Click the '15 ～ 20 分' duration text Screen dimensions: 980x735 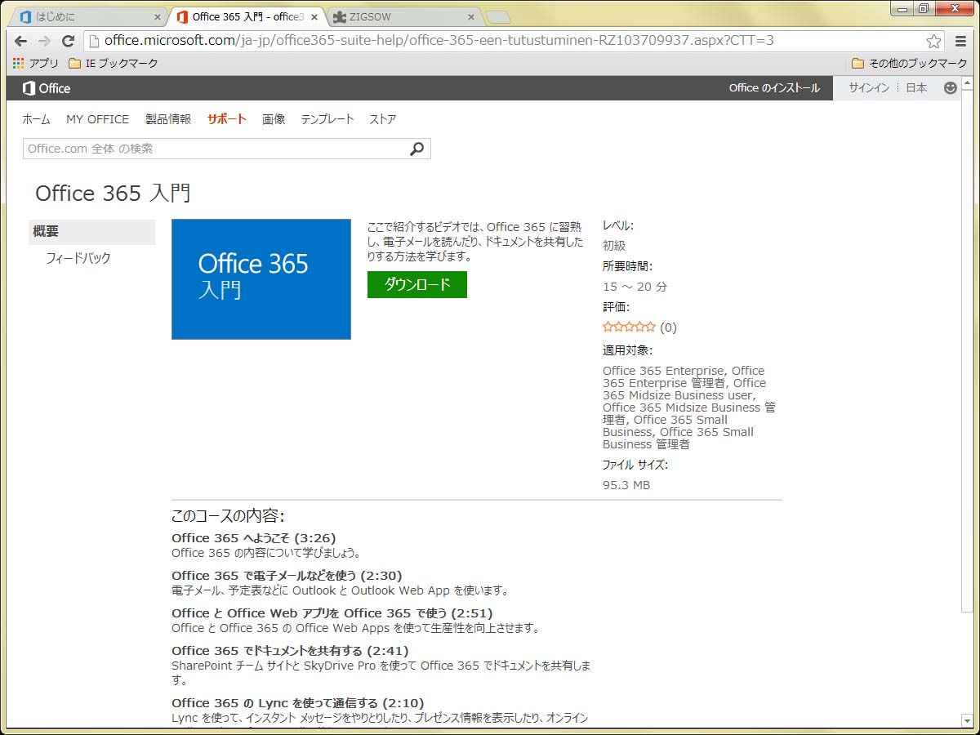pos(635,287)
